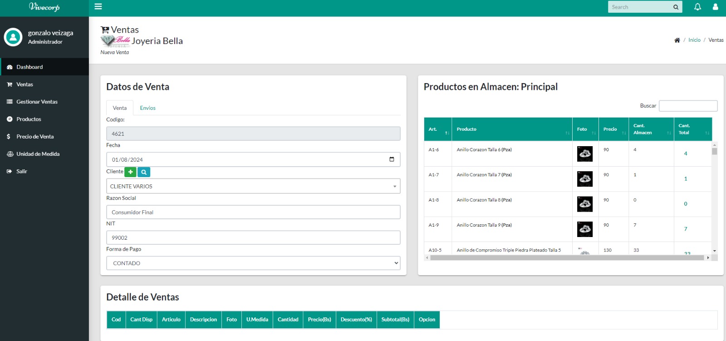Click Salir to log out
This screenshot has width=726, height=341.
click(x=22, y=171)
